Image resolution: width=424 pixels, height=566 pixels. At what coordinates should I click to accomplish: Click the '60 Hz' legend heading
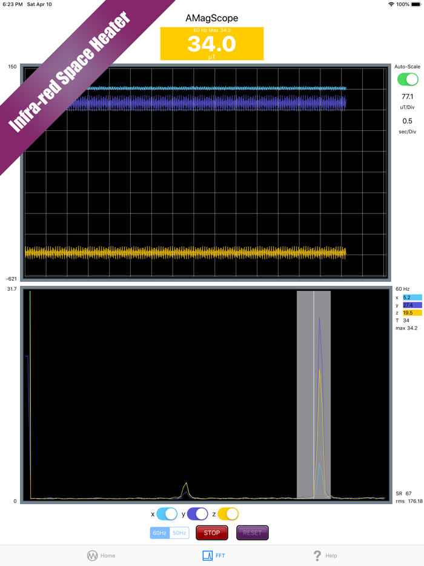point(402,289)
